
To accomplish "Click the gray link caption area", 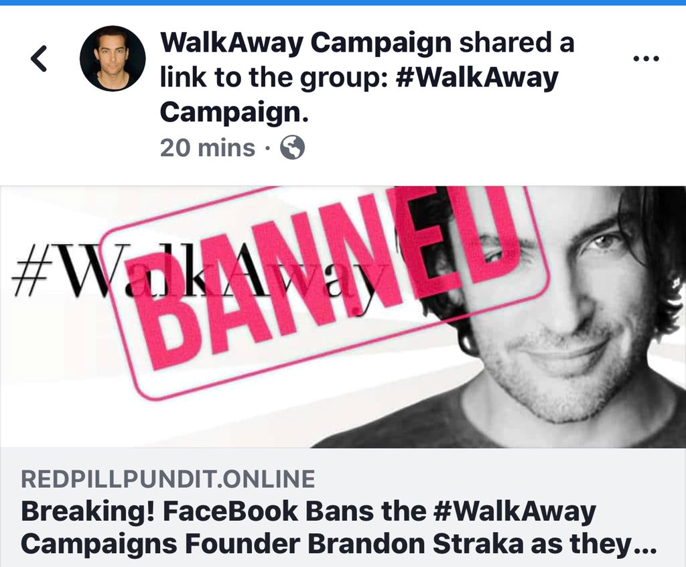I will [343, 507].
